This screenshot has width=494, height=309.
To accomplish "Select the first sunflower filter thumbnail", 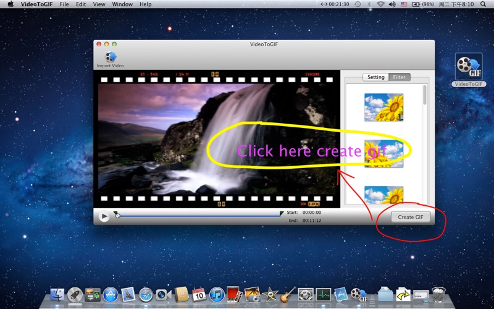I will (383, 107).
